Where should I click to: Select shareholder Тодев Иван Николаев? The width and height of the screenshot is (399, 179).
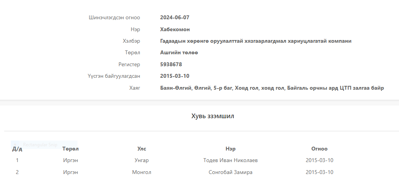[x=230, y=160]
